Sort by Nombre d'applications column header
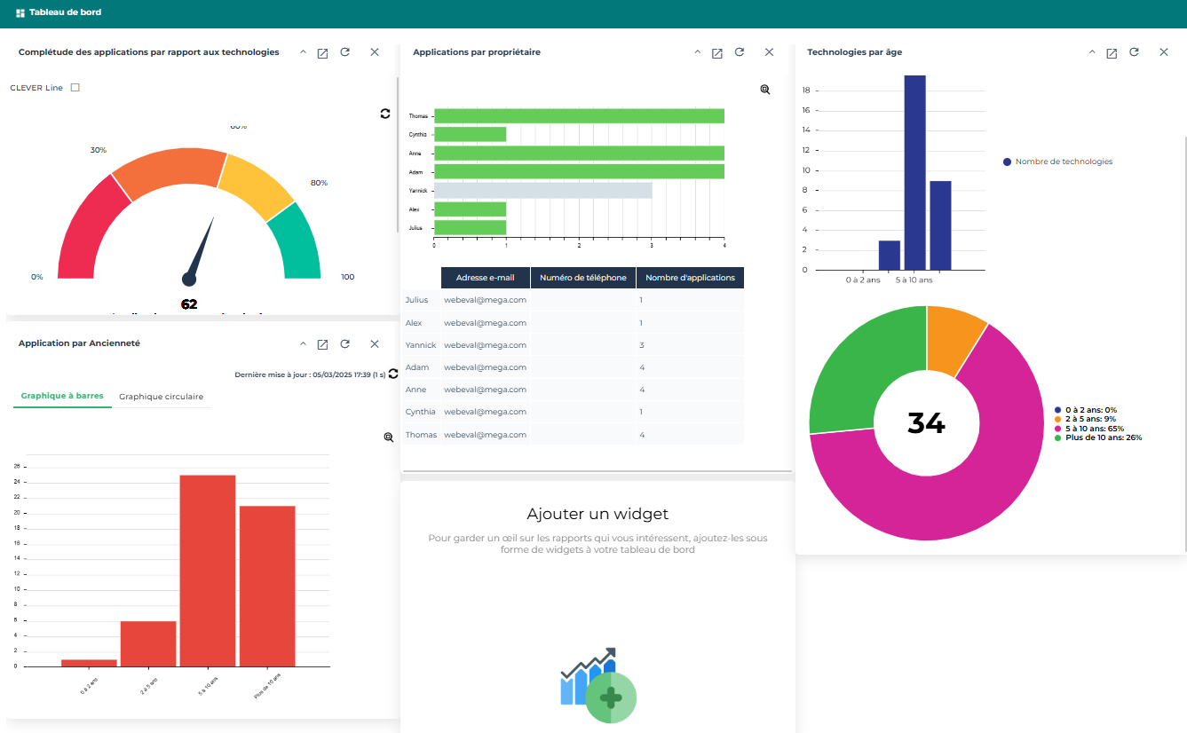Screen dimensions: 1187x733 coord(690,278)
